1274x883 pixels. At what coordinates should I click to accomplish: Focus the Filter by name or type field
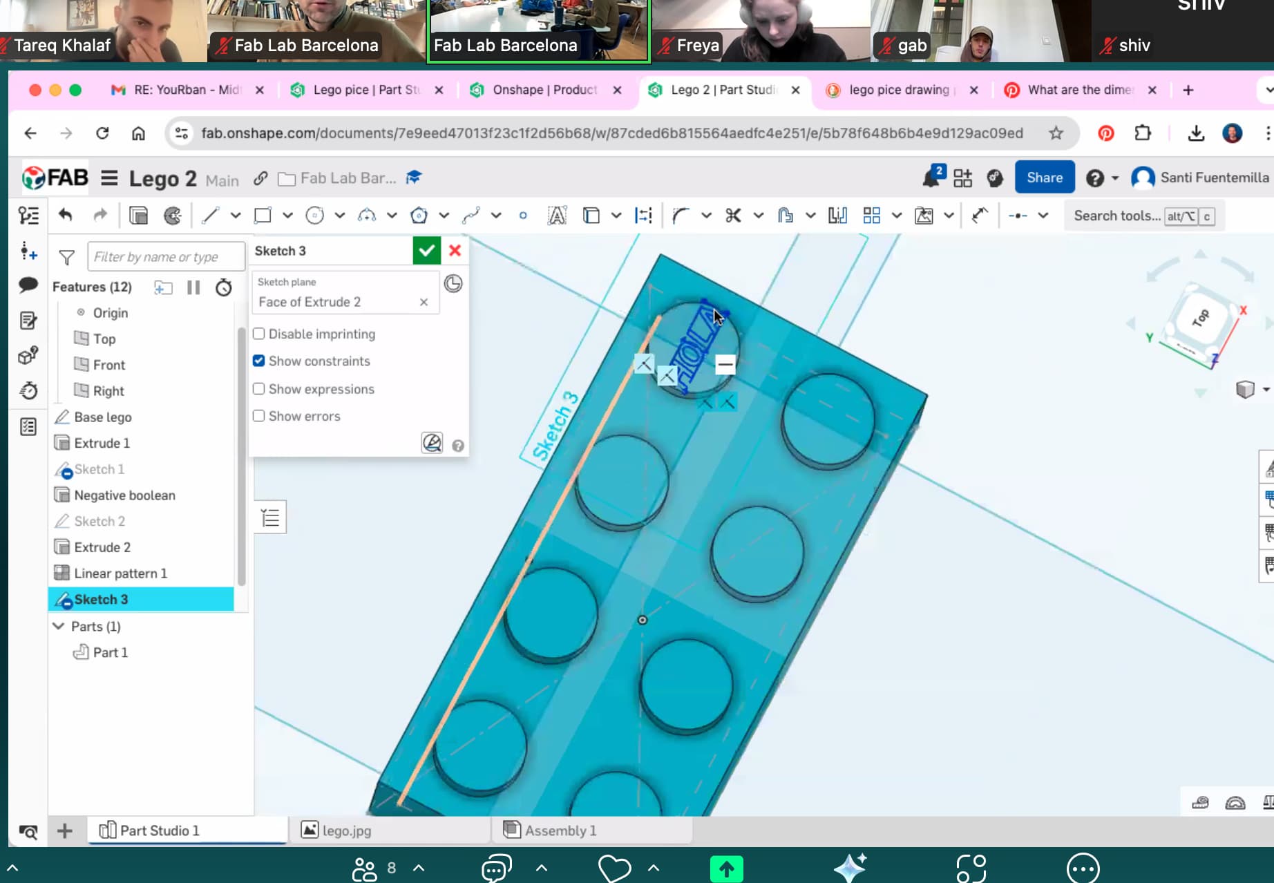pyautogui.click(x=166, y=257)
